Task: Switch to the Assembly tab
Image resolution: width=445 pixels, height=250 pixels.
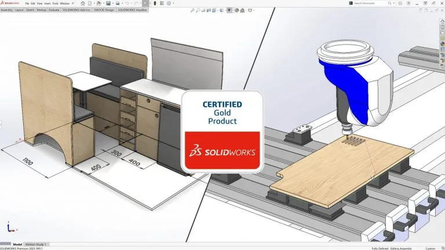Action: click(x=7, y=10)
